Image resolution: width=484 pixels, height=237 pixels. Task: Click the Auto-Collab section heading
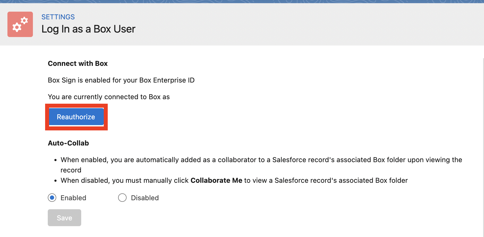pyautogui.click(x=68, y=143)
